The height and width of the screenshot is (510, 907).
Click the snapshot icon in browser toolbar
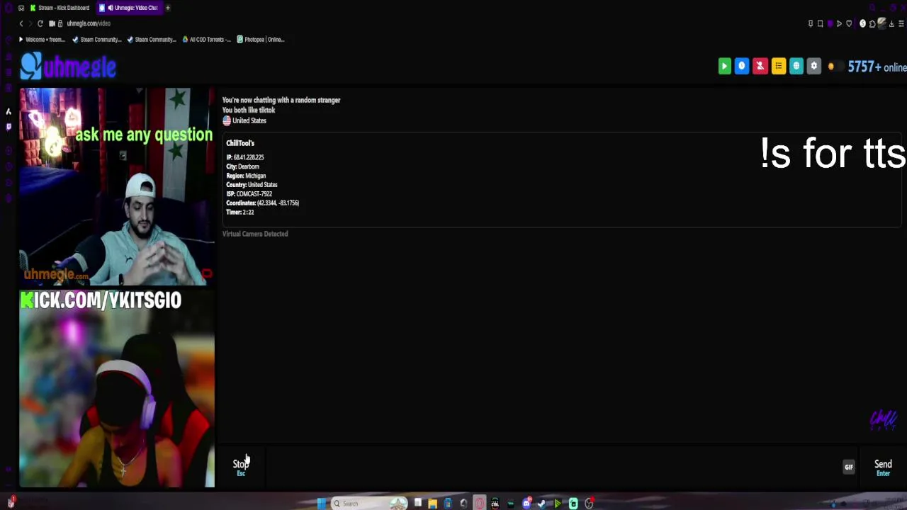821,23
